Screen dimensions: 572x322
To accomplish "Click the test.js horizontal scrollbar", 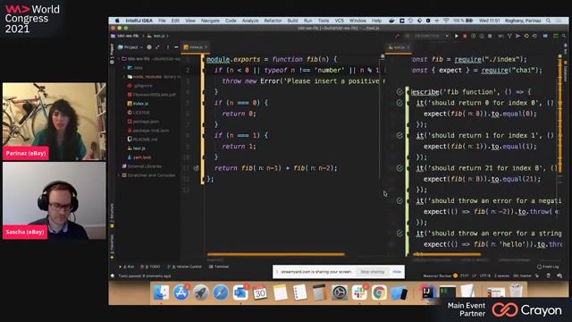I will pyautogui.click(x=447, y=254).
